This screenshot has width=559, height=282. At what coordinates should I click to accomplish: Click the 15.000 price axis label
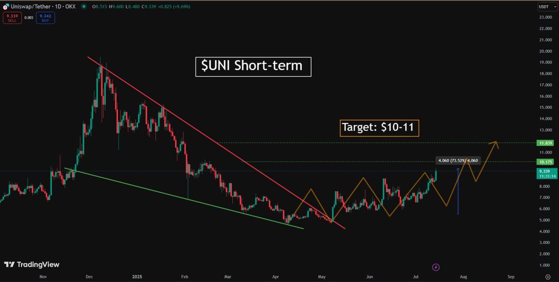click(545, 107)
